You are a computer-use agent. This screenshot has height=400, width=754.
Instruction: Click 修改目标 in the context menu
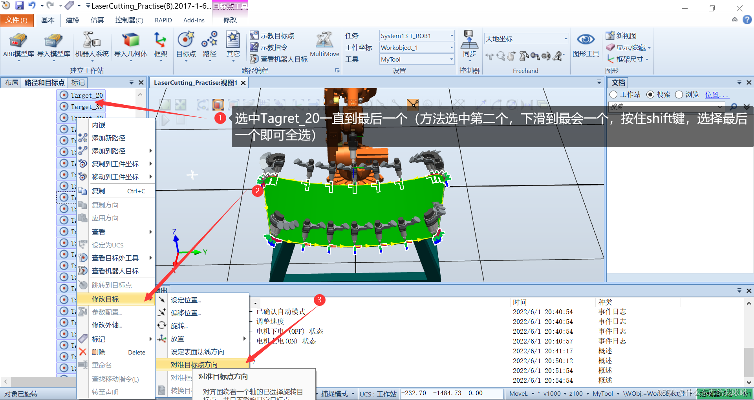point(116,299)
